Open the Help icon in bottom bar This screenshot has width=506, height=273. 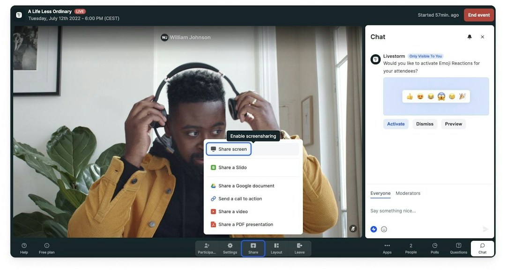click(x=24, y=249)
